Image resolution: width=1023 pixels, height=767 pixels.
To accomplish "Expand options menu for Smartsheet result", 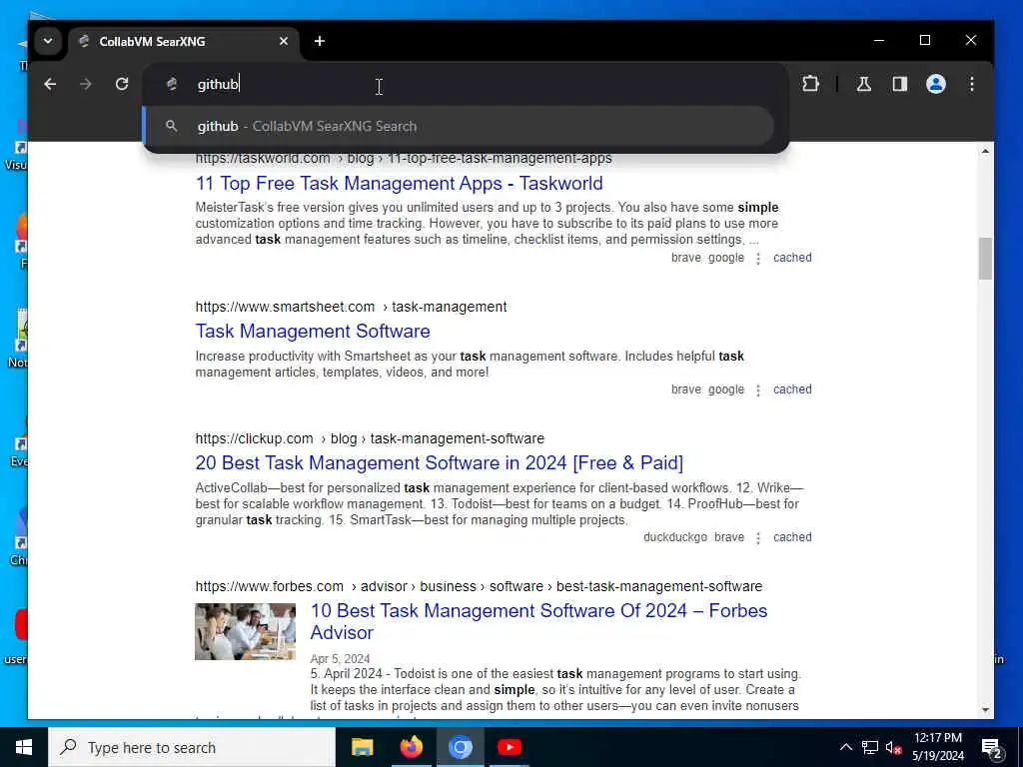I will coord(758,390).
